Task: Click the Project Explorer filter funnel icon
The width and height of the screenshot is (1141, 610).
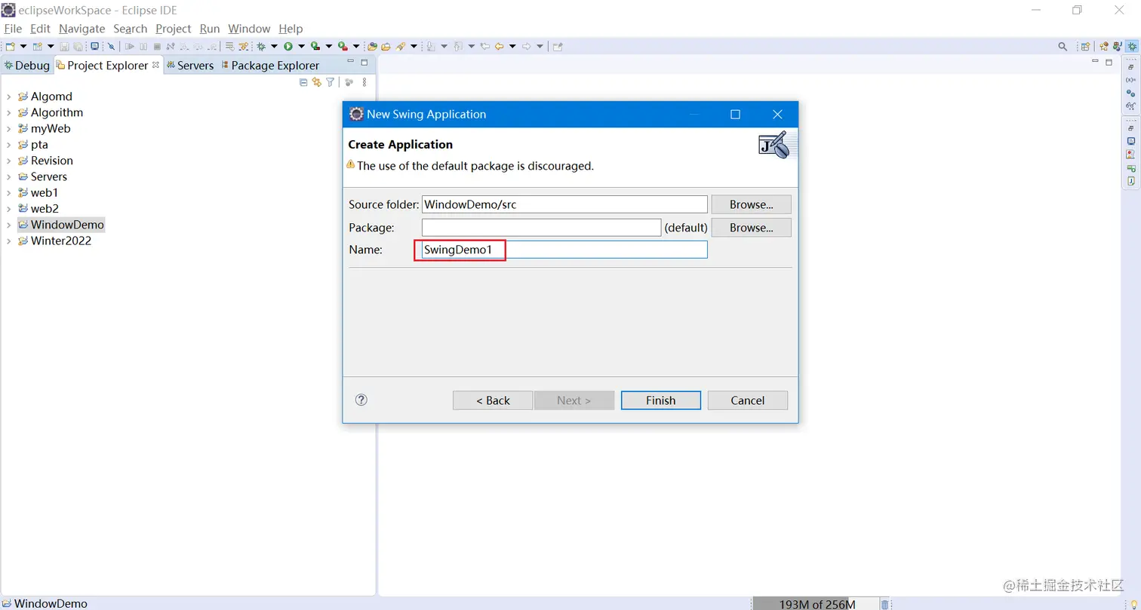Action: click(x=330, y=82)
